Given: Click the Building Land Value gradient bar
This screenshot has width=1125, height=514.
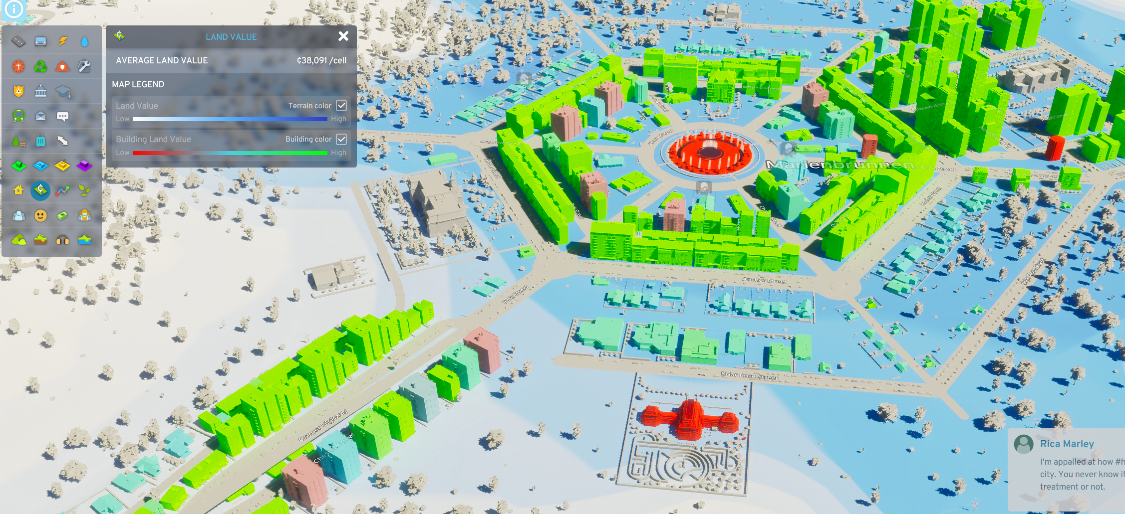Looking at the screenshot, I should point(230,153).
